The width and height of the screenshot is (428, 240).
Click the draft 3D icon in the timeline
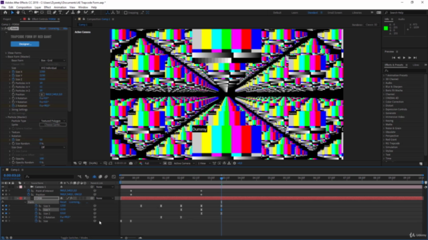click(x=87, y=177)
